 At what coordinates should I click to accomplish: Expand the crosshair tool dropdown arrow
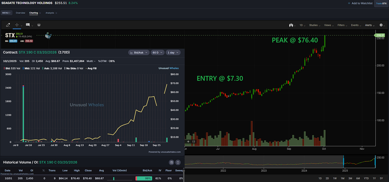coord(22,26)
